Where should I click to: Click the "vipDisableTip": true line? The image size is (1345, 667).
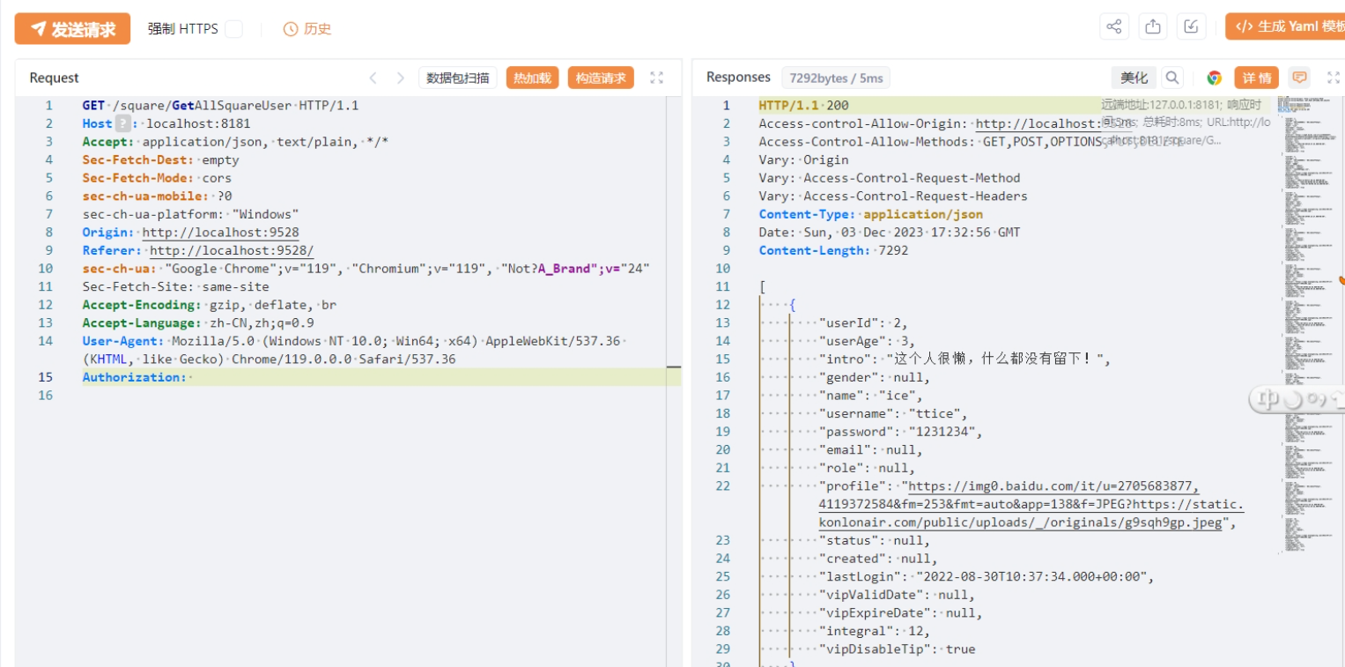[897, 648]
